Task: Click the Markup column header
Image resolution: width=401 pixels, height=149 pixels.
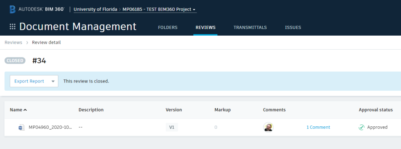Action: click(222, 110)
